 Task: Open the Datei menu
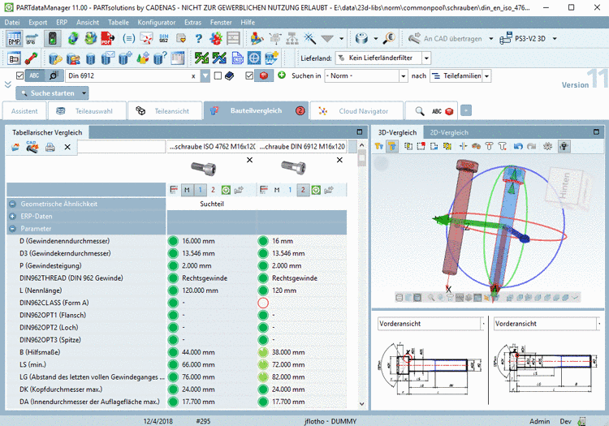click(x=12, y=22)
